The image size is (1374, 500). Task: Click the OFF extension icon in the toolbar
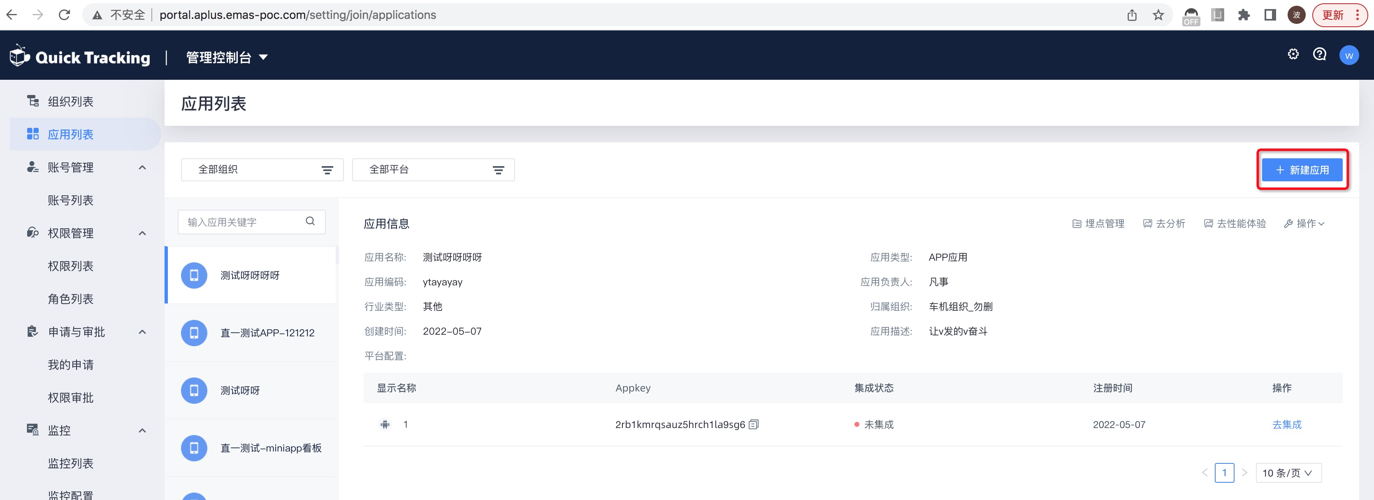[x=1191, y=16]
